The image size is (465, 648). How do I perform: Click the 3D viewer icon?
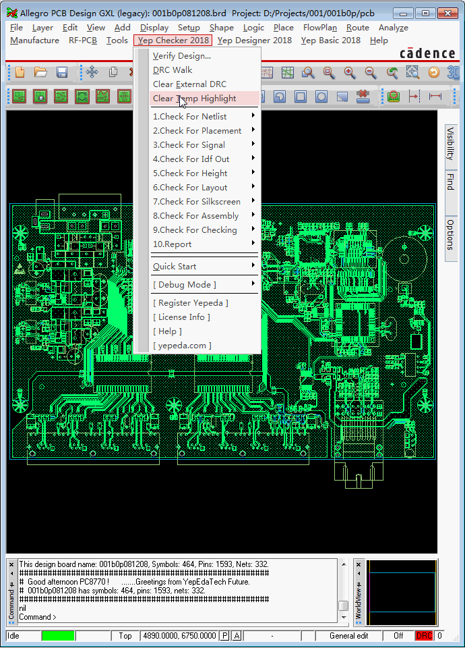tap(454, 72)
